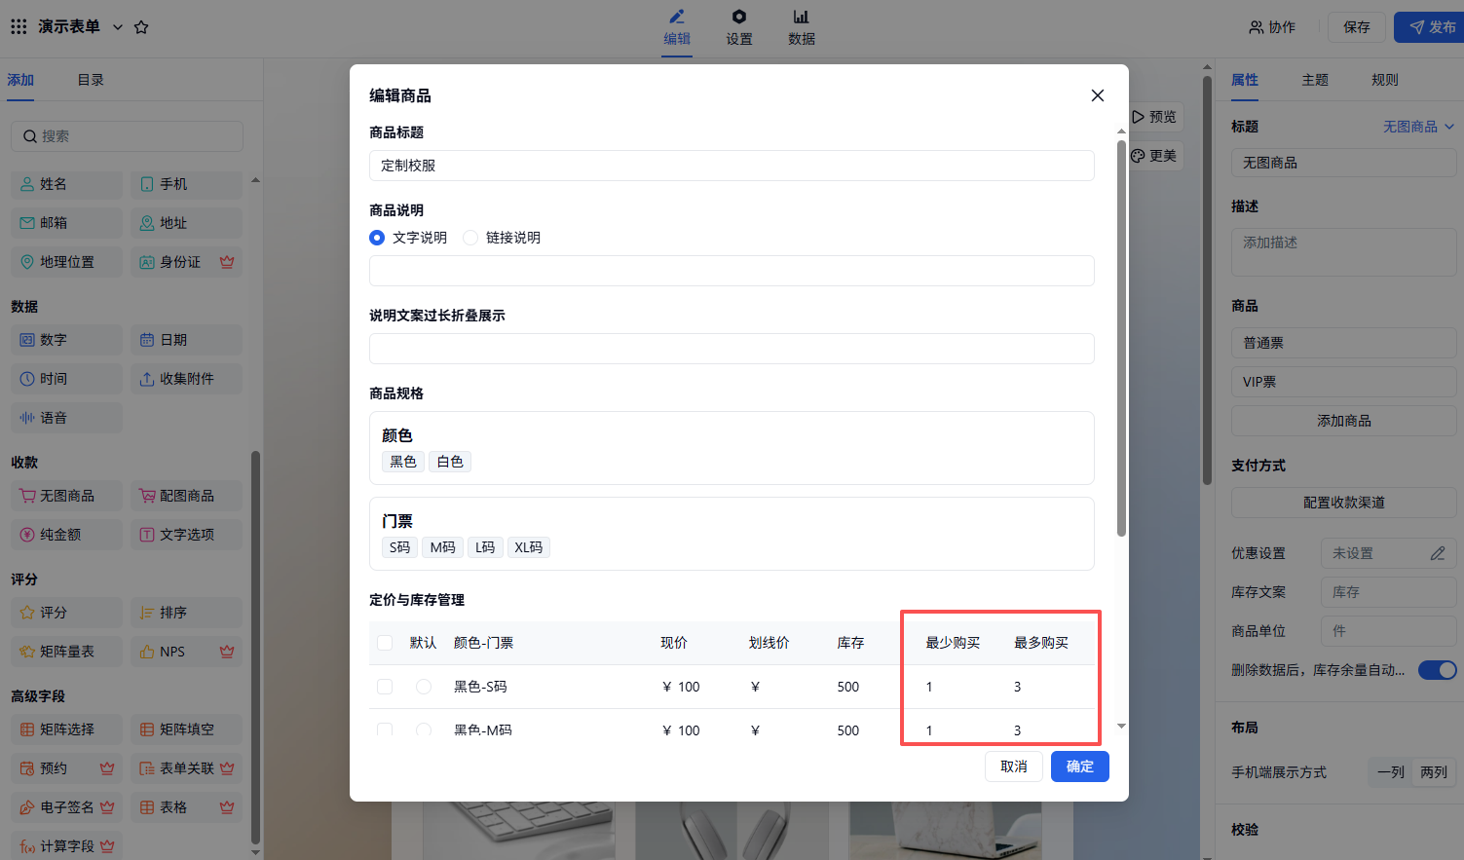Select the 链接说明 radio option

point(471,238)
